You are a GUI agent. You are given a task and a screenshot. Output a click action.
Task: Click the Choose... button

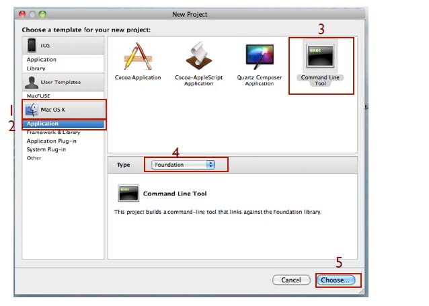click(x=336, y=280)
